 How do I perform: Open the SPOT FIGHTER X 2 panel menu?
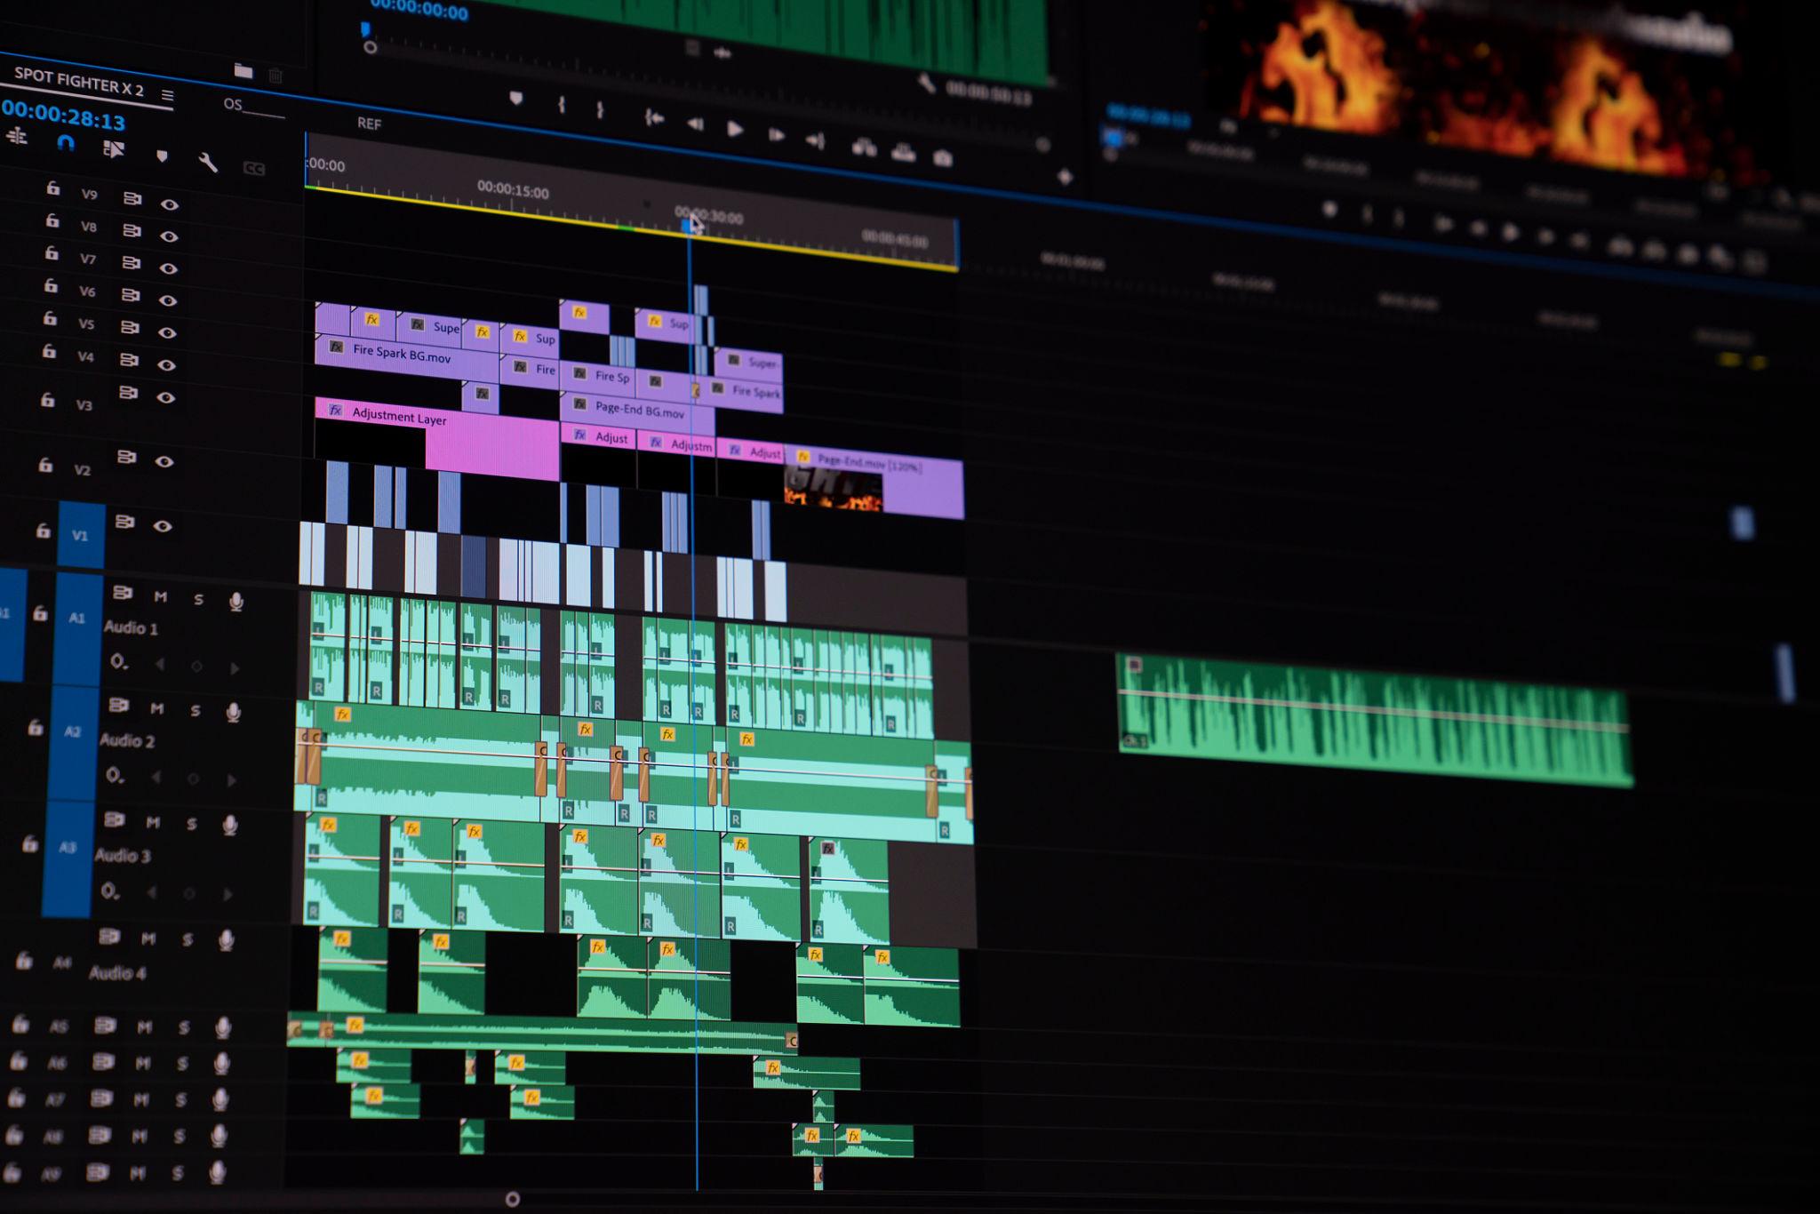click(168, 95)
